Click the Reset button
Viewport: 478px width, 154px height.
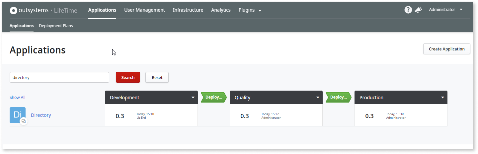point(157,77)
